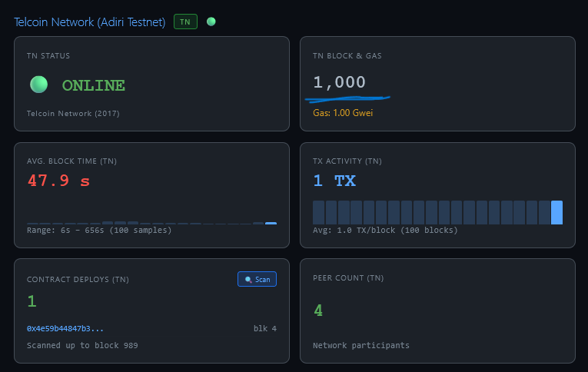Viewport: 588px width, 372px height.
Task: Click the 1 TX activity value
Action: click(334, 181)
